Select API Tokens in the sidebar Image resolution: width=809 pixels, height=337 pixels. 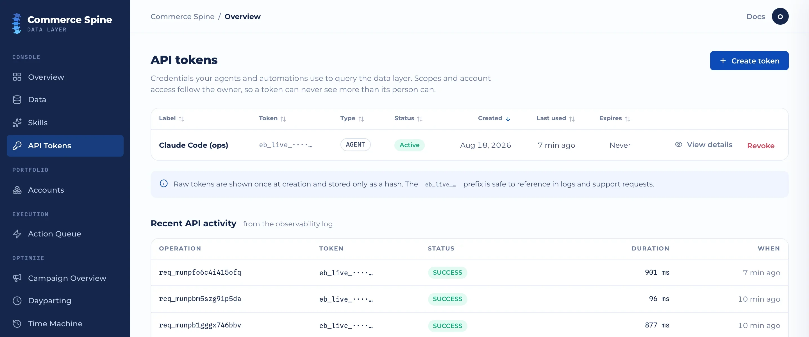[65, 146]
